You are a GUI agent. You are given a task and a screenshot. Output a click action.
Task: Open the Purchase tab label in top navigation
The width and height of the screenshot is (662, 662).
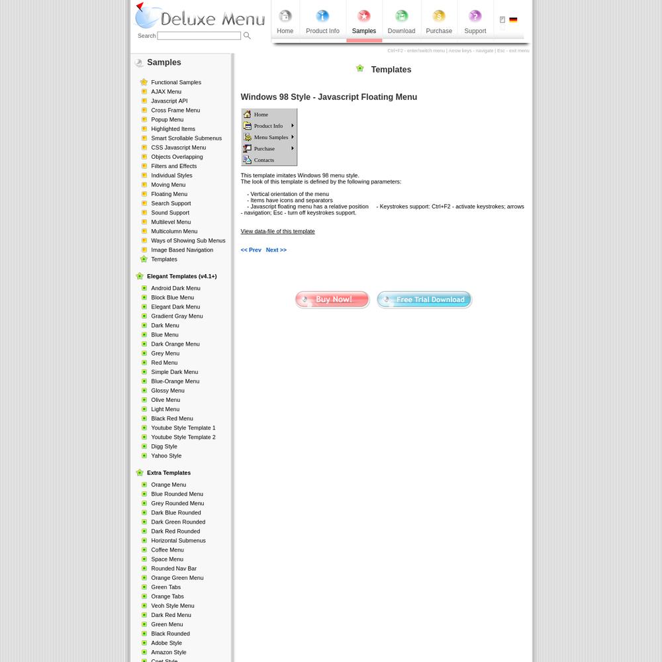point(439,31)
